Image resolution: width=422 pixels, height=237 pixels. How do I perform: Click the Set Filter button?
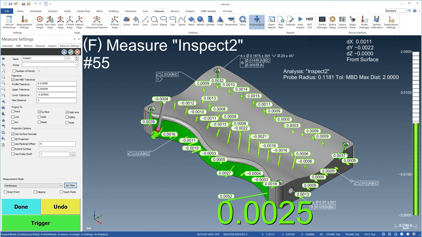coord(70,185)
